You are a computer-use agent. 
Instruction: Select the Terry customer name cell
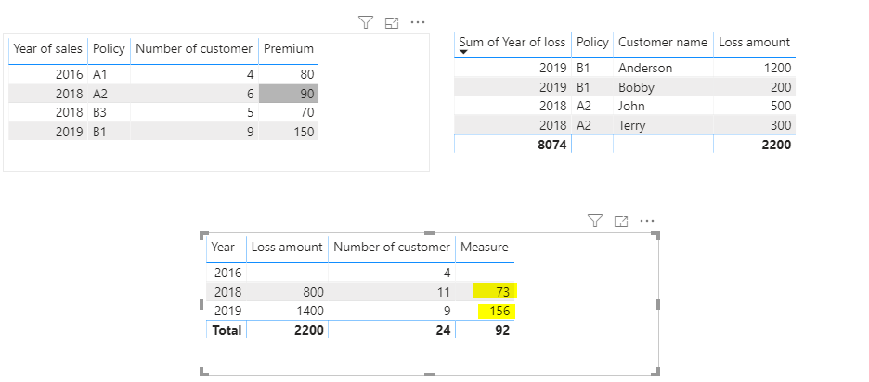tap(663, 126)
